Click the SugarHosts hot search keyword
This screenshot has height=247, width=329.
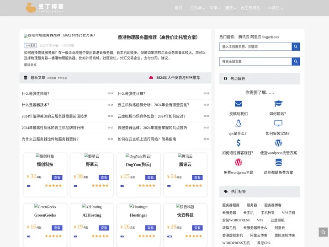click(271, 37)
